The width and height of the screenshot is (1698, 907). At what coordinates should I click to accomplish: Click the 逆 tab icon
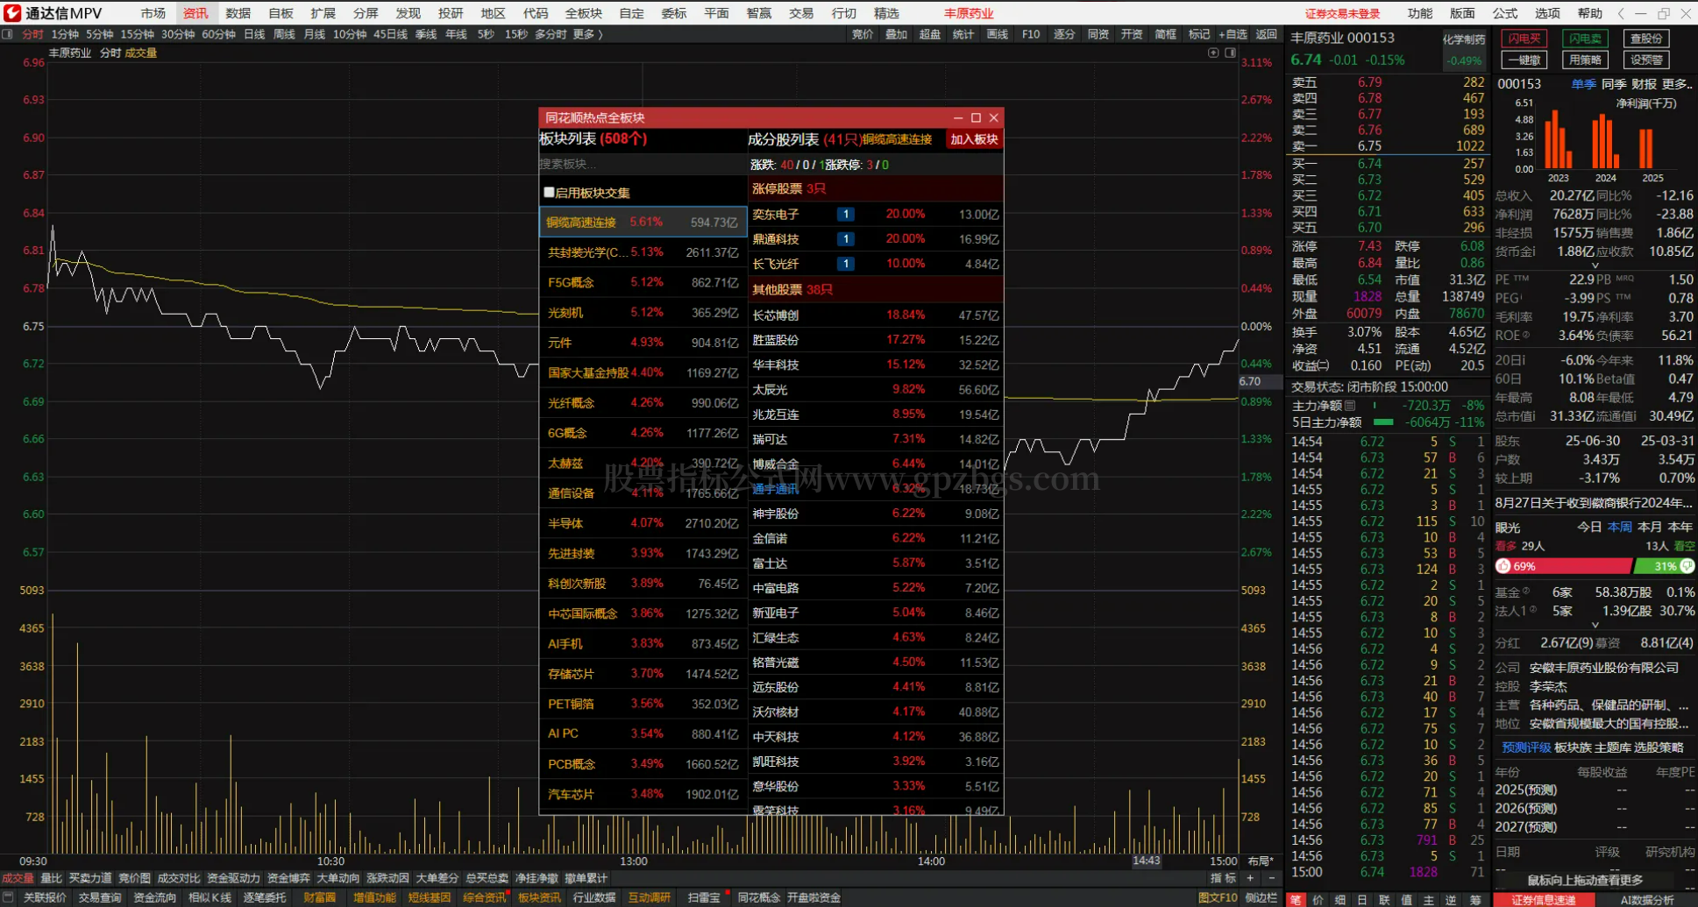(x=1451, y=900)
